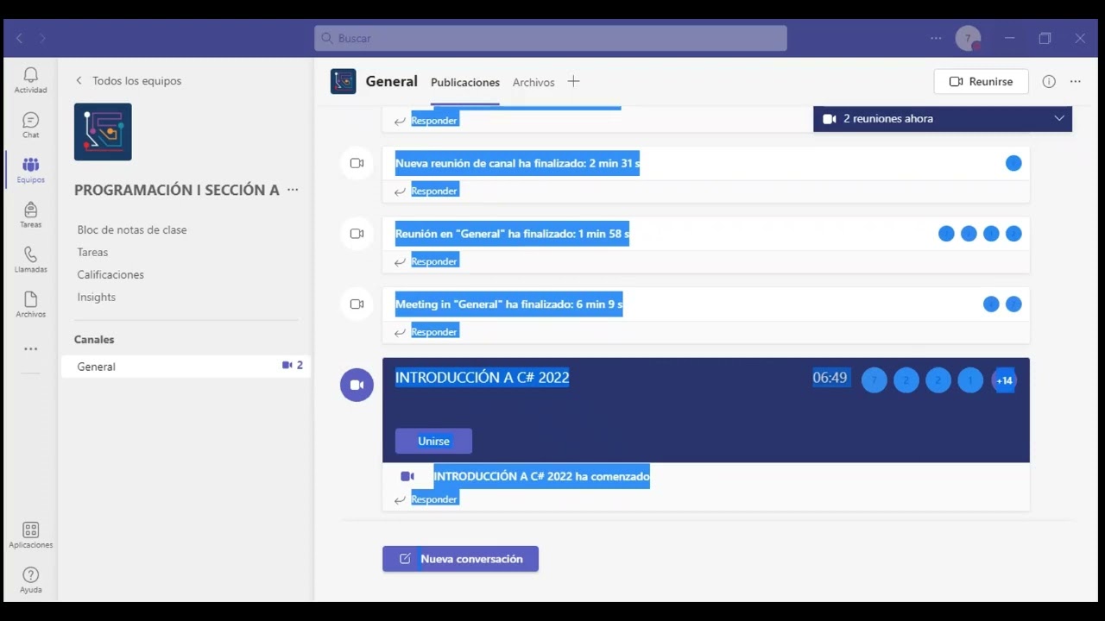Go back to Todos los equipos

(129, 81)
